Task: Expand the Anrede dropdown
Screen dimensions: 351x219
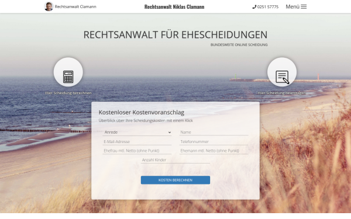Action: pos(137,133)
